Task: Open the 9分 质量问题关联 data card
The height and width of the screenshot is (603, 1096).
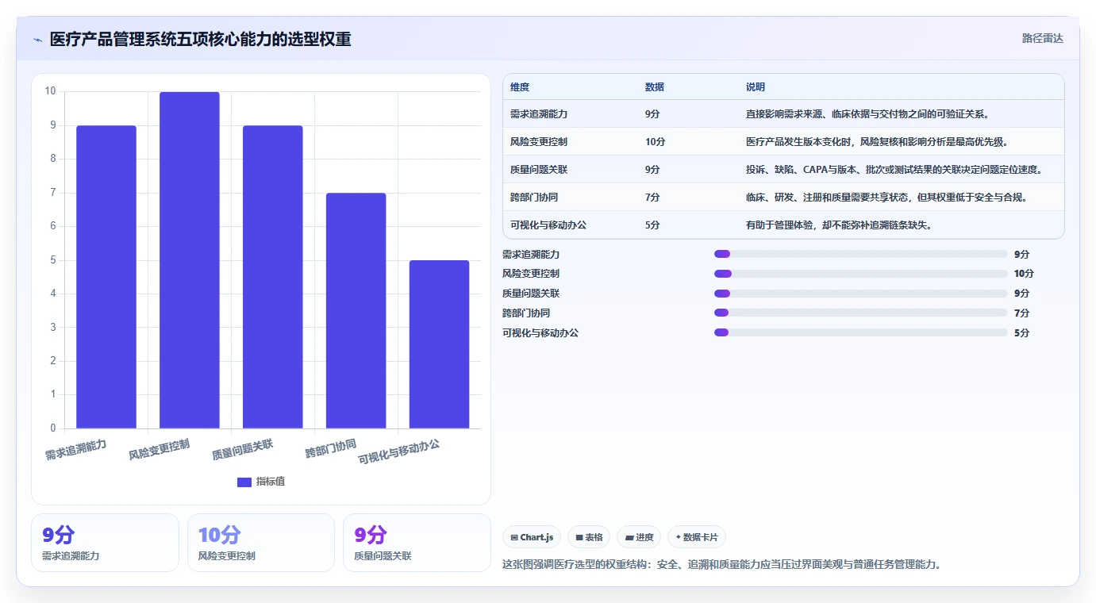Action: click(417, 543)
